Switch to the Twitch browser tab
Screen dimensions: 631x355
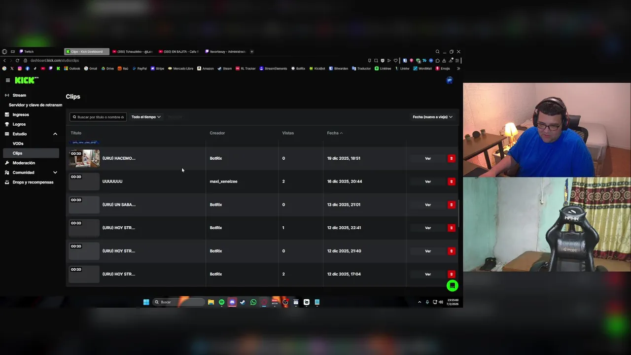[x=38, y=51]
